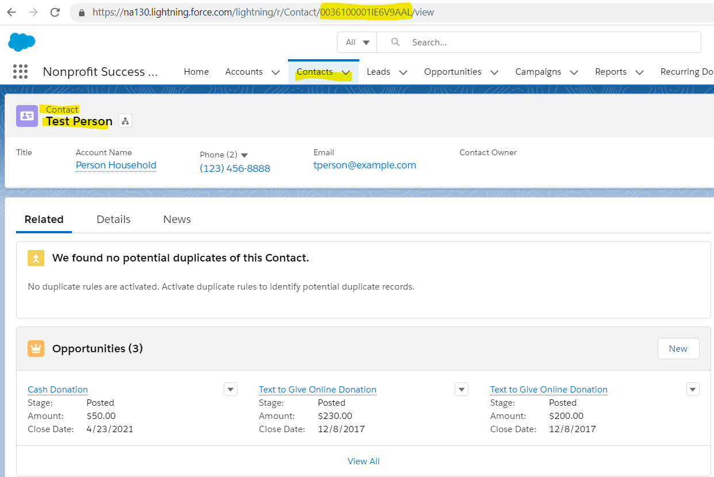The image size is (714, 477).
Task: Switch to the Details tab
Action: tap(113, 220)
